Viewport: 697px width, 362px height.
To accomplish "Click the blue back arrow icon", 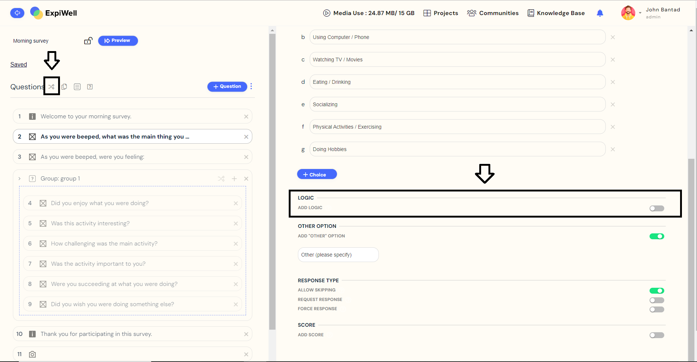I will (17, 13).
